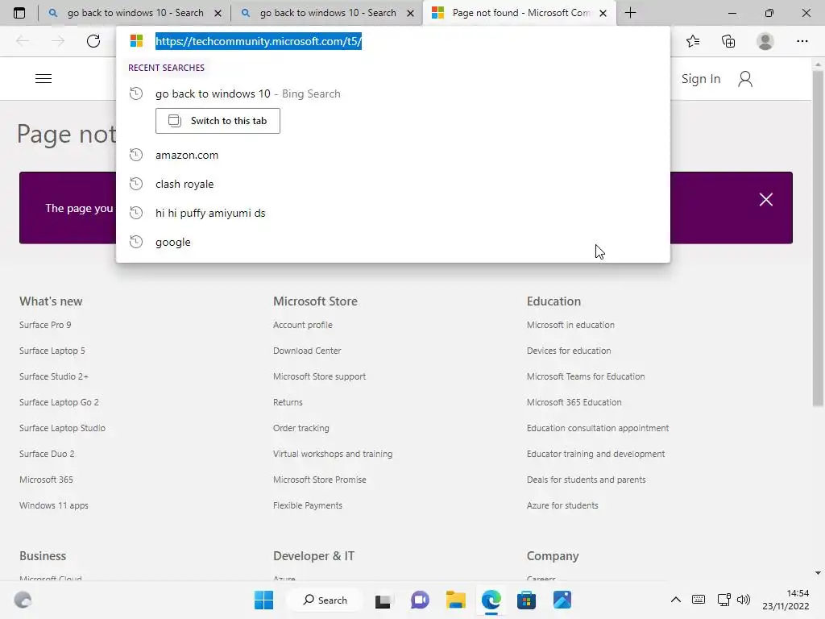Screen dimensions: 825x619
Task: Choose clash royale recent search
Action: 392,184
